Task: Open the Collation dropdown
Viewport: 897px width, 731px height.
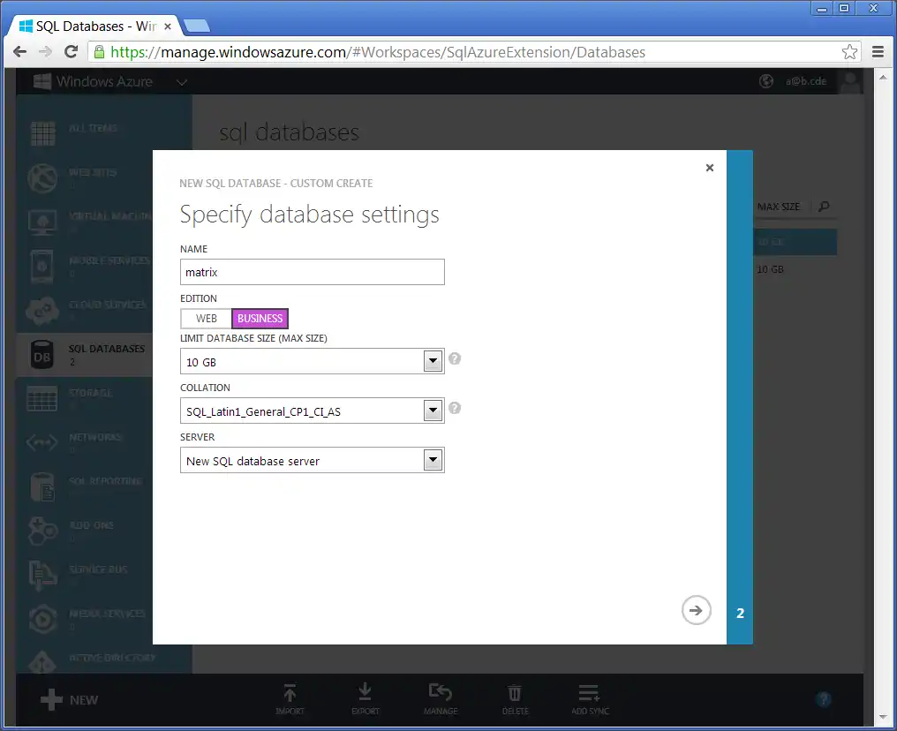Action: click(x=433, y=411)
